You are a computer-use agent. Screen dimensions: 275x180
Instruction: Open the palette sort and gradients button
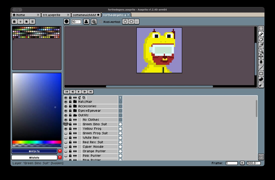click(20, 21)
